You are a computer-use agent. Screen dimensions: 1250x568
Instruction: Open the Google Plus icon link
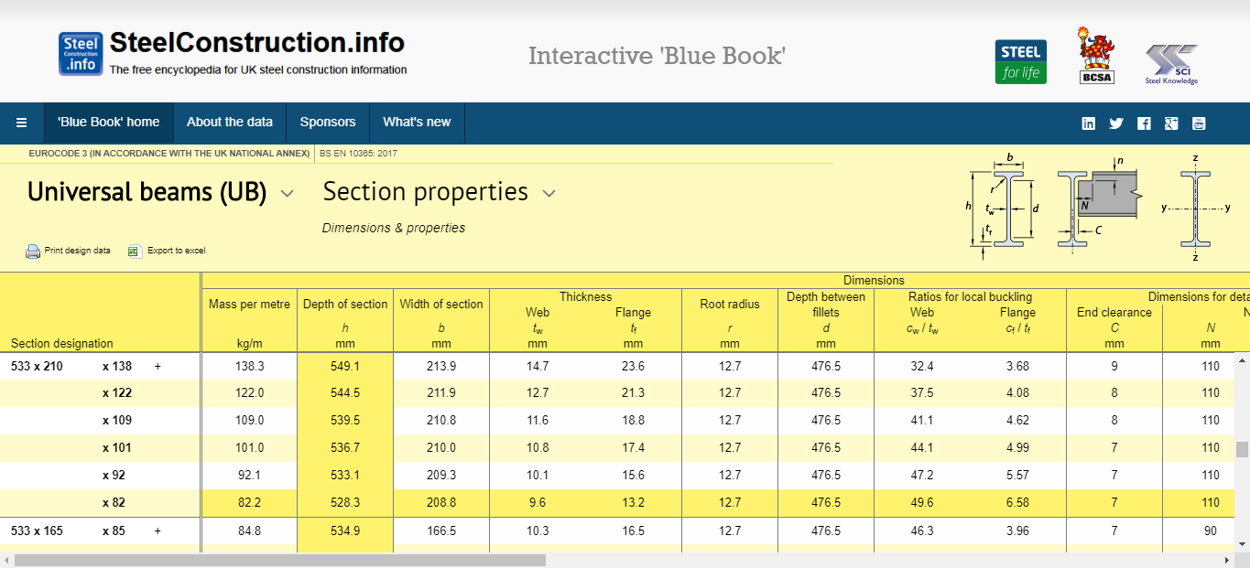pos(1170,123)
